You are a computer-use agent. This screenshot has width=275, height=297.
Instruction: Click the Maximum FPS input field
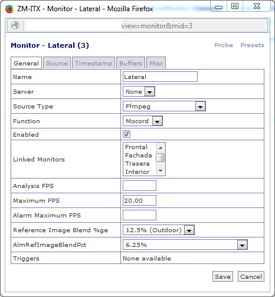point(139,200)
